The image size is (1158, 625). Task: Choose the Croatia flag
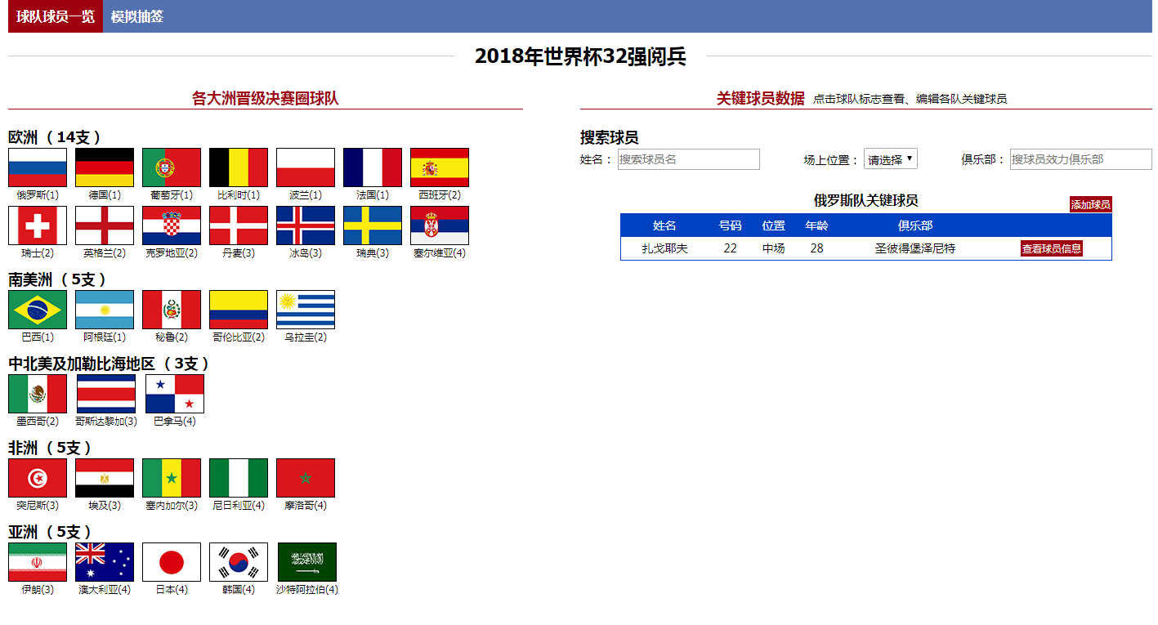coord(172,225)
